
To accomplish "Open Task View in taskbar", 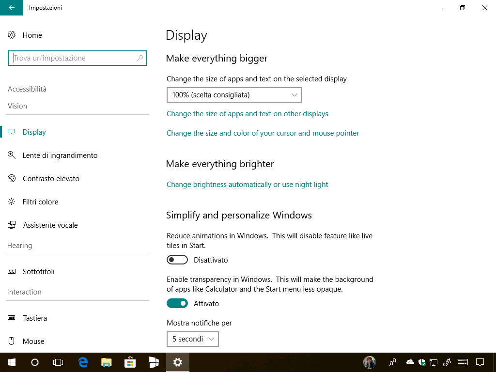I will pyautogui.click(x=58, y=362).
